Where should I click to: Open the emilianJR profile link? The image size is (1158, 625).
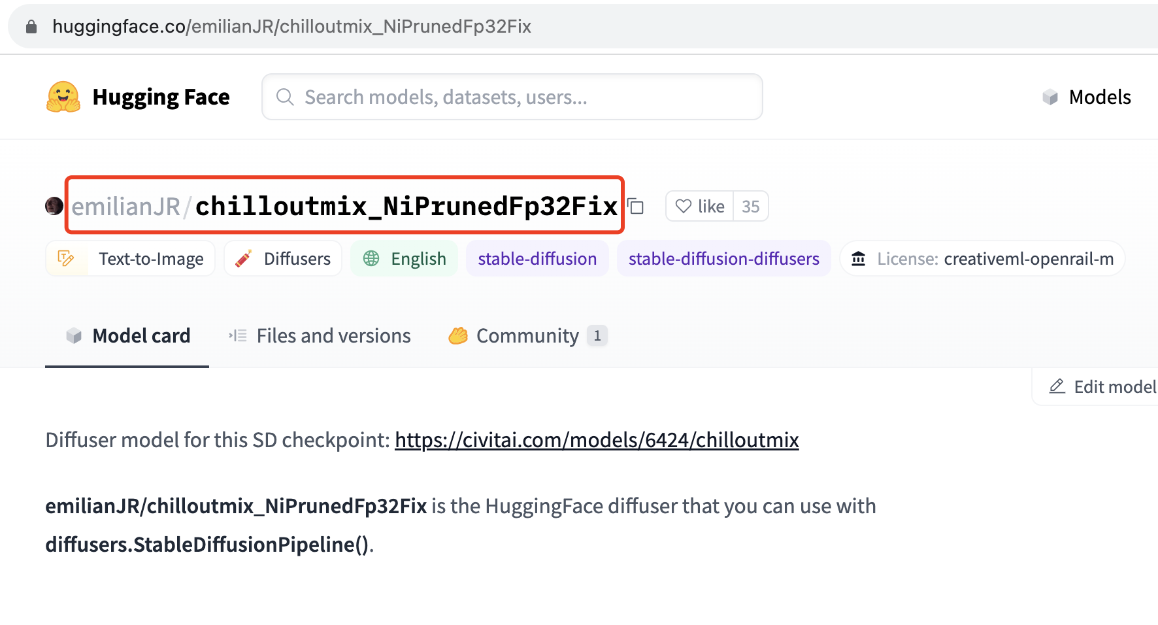pyautogui.click(x=126, y=207)
